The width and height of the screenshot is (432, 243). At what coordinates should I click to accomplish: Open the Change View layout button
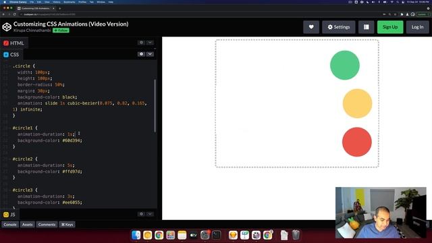pos(366,27)
